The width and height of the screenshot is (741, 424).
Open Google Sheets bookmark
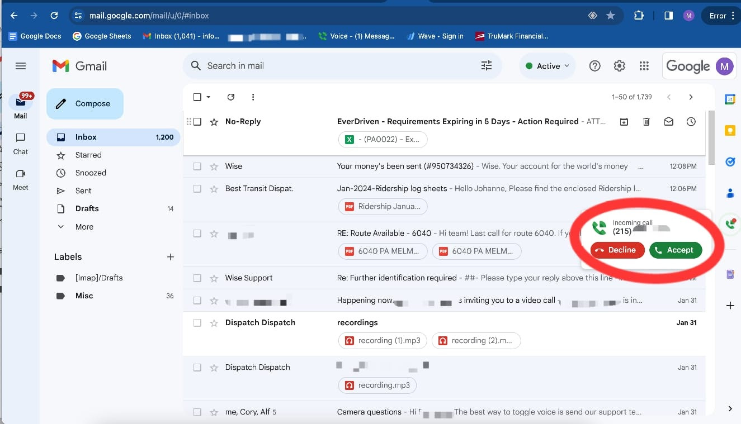[102, 36]
